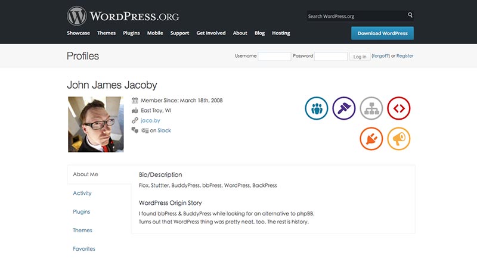Select the purple paintbrush themes badge
The image size is (477, 268).
click(344, 108)
